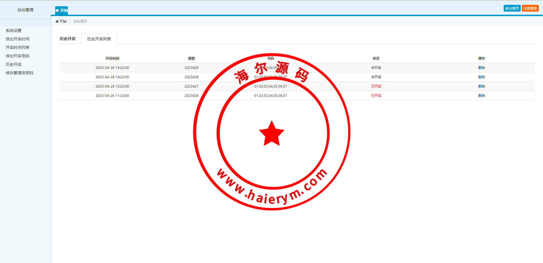This screenshot has width=543, height=263.
Task: Click the 开奖时间 column header
Action: pyautogui.click(x=112, y=58)
